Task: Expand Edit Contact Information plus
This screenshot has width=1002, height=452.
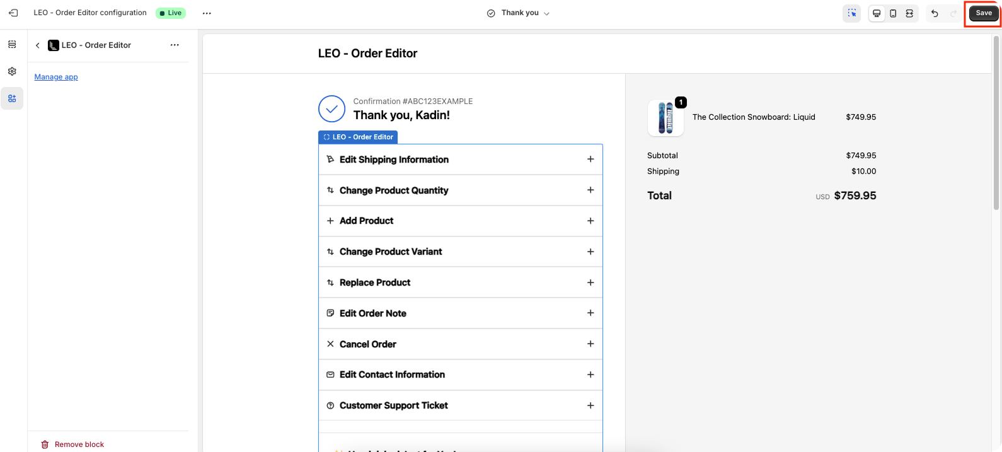Action: 590,374
